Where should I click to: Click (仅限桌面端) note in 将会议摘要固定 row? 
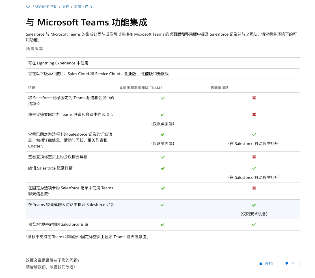(163, 124)
